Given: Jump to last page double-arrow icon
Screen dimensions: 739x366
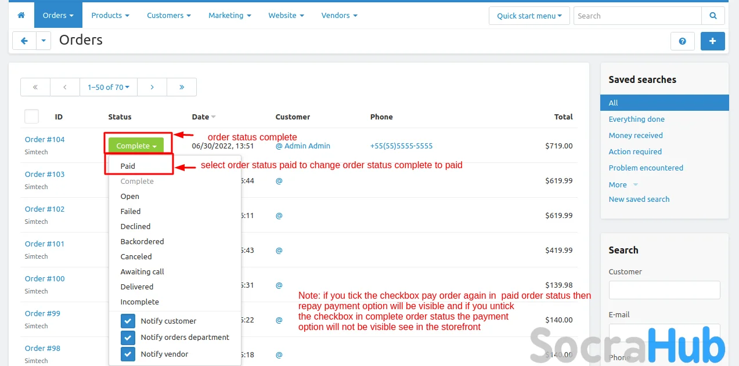Looking at the screenshot, I should 182,87.
